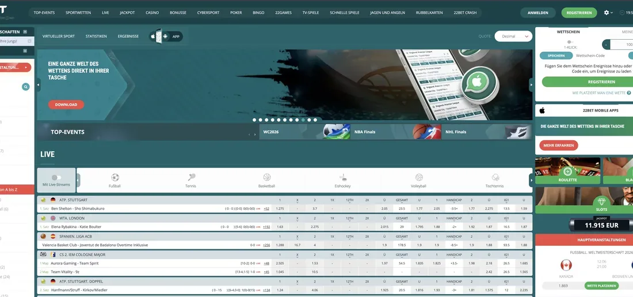Click the stake amount input field
633x297 pixels.
click(621, 44)
